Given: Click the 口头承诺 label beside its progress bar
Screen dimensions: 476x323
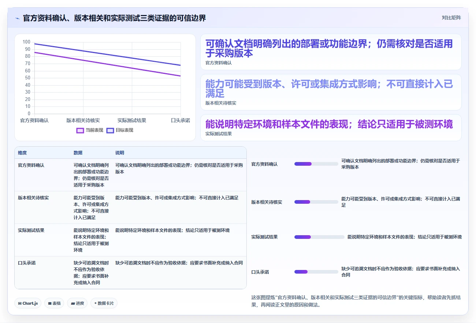Looking at the screenshot, I should [x=260, y=272].
